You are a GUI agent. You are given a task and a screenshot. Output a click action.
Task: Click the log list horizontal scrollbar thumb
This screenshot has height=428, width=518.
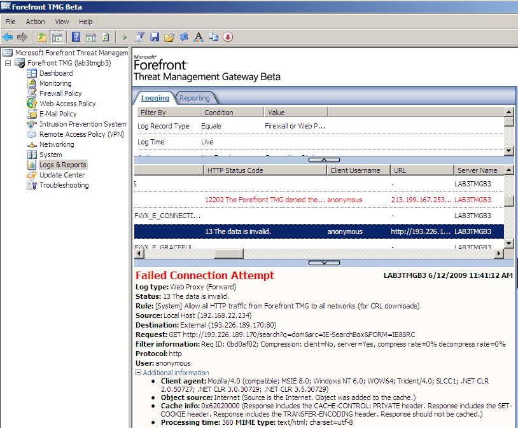click(229, 254)
